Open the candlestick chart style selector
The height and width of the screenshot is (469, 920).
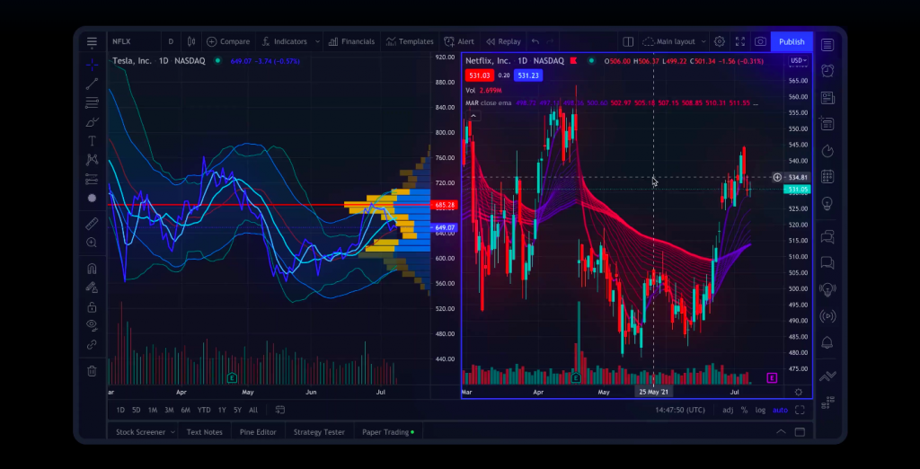pos(191,41)
